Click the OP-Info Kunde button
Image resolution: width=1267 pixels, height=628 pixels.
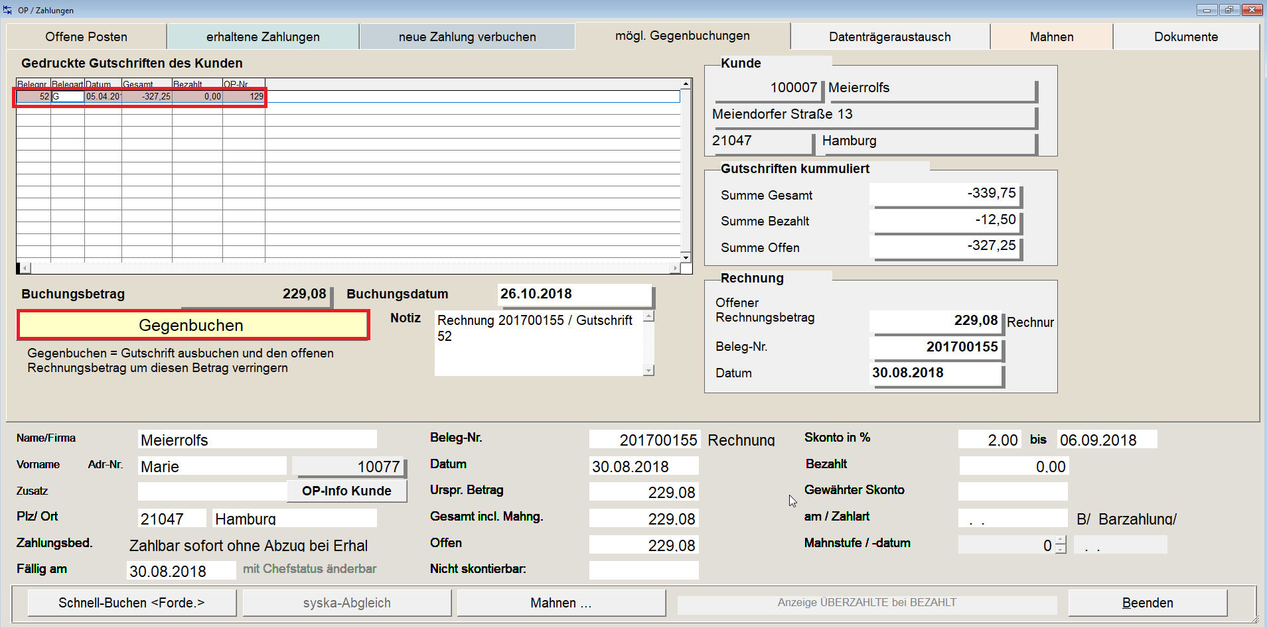click(346, 491)
